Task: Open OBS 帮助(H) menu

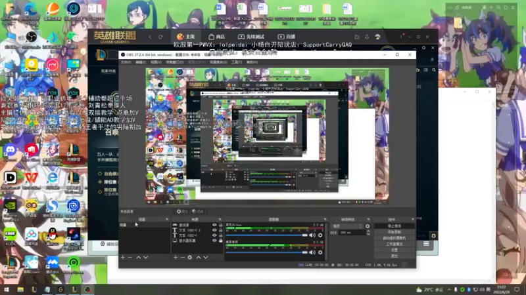Action: pos(252,62)
